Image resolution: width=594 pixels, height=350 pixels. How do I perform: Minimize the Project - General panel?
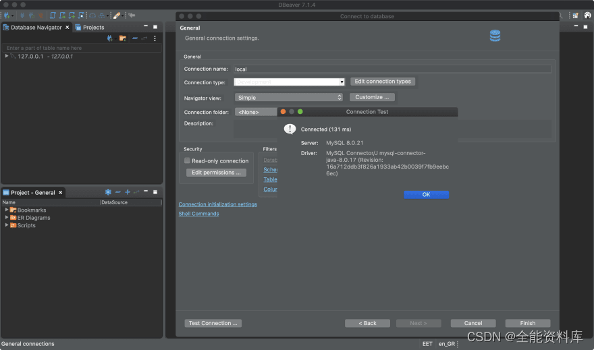(x=146, y=191)
